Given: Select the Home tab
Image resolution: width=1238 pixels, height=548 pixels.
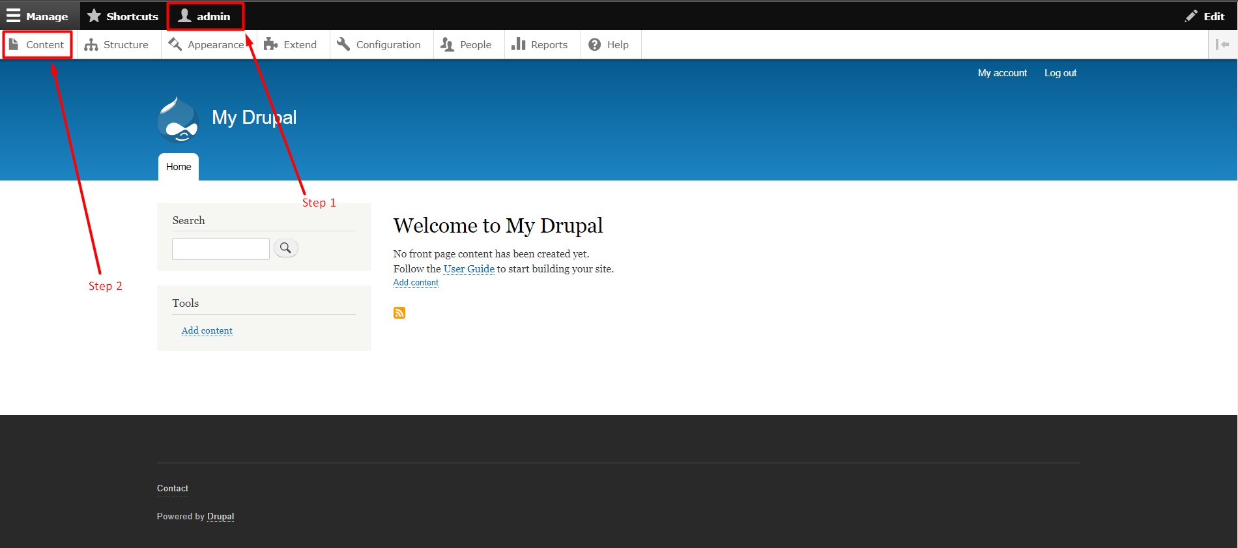Looking at the screenshot, I should click(179, 167).
